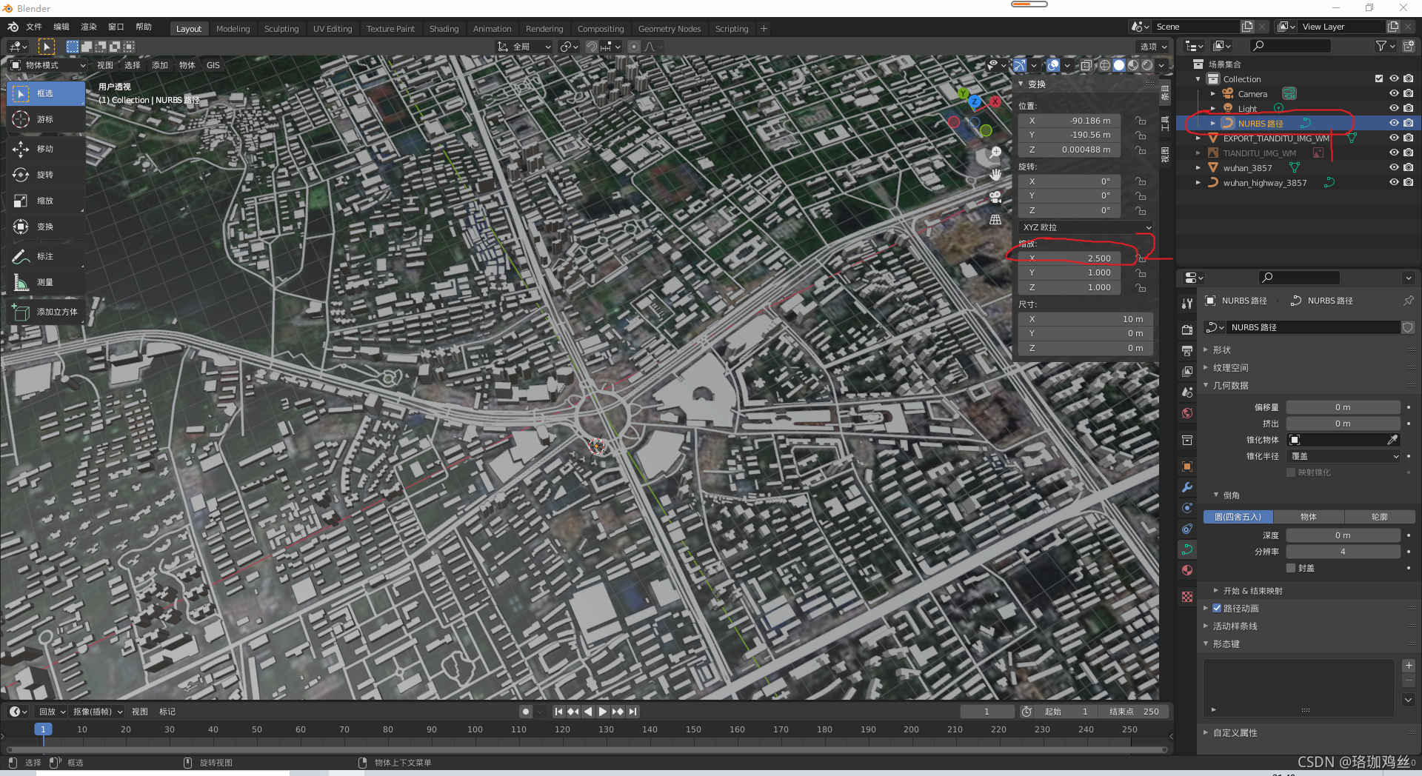1422x776 pixels.
Task: Select wireframe viewport shading mode
Action: pos(1105,65)
